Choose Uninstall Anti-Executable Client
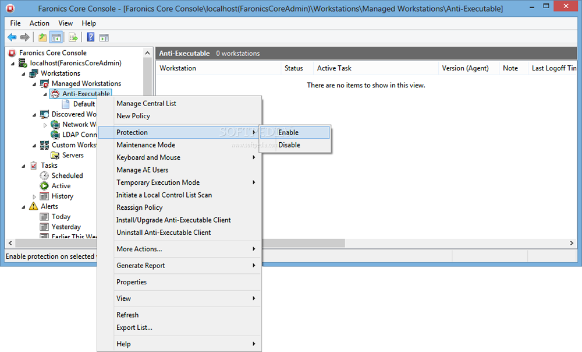This screenshot has width=582, height=352. click(180, 233)
